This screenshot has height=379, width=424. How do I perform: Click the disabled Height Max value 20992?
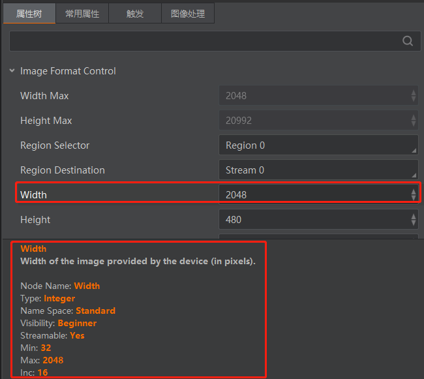(318, 121)
